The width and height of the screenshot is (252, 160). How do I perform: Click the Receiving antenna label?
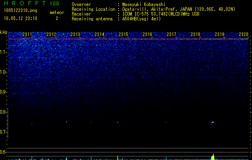[x=92, y=19]
